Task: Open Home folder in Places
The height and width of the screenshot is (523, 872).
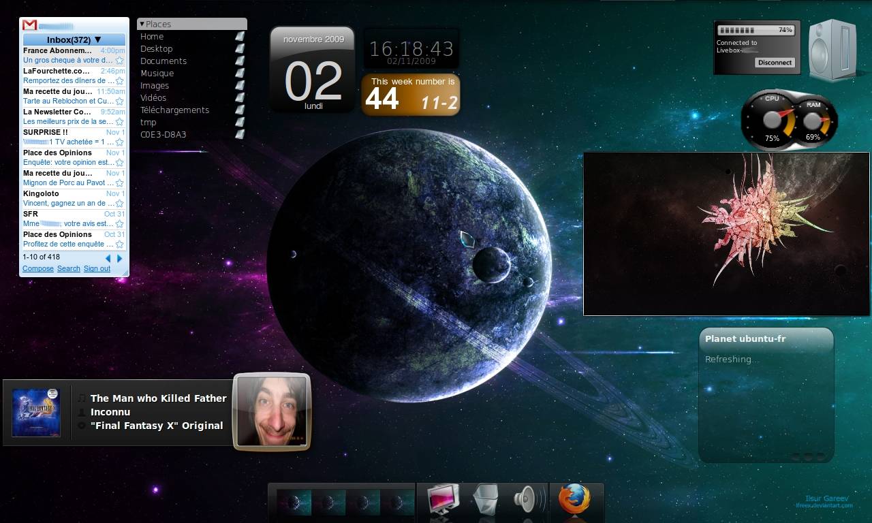Action: point(152,36)
